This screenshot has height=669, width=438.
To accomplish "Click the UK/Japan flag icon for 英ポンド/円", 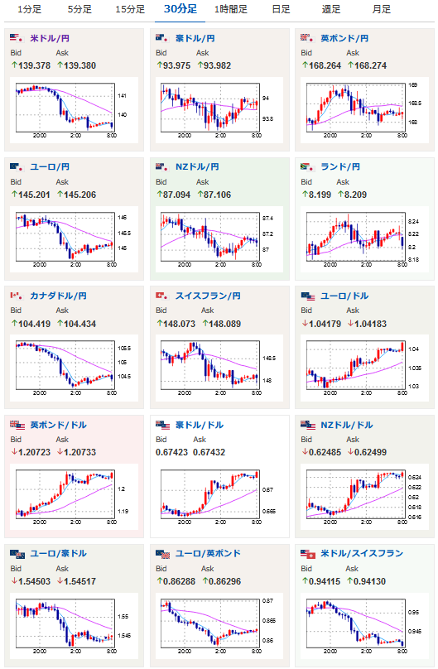I will [x=307, y=38].
